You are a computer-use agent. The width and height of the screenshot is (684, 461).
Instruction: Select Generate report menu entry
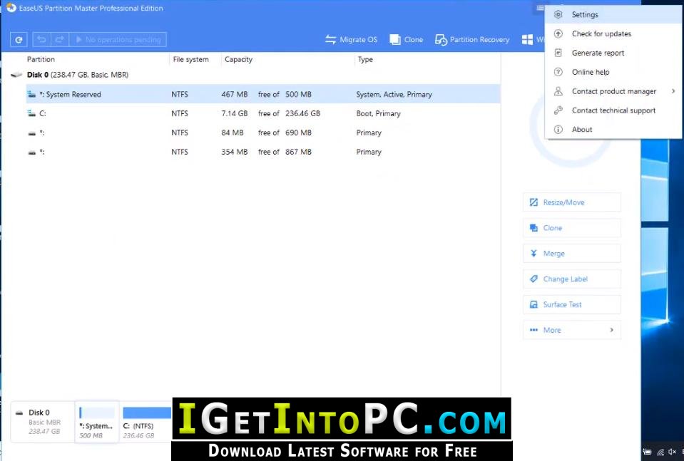tap(613, 53)
